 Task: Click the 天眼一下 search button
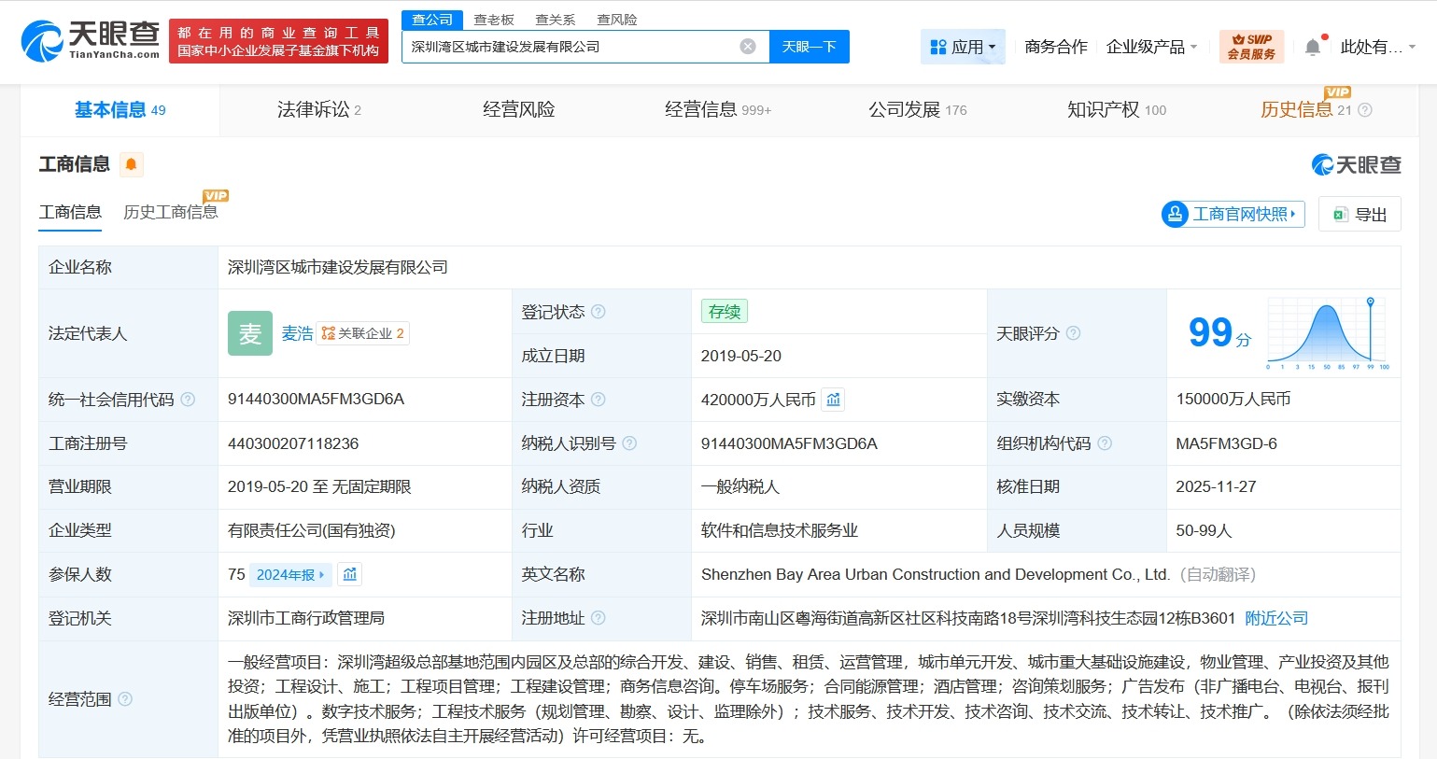tap(809, 46)
